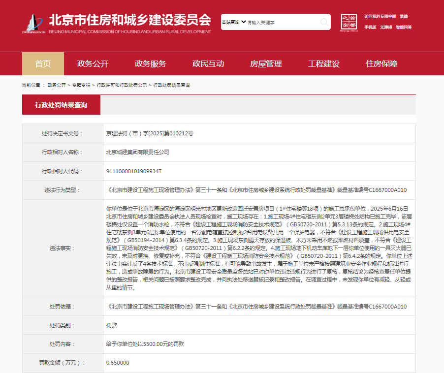
Task: Click 政务公开 in the breadcrumb
Action: (57, 85)
